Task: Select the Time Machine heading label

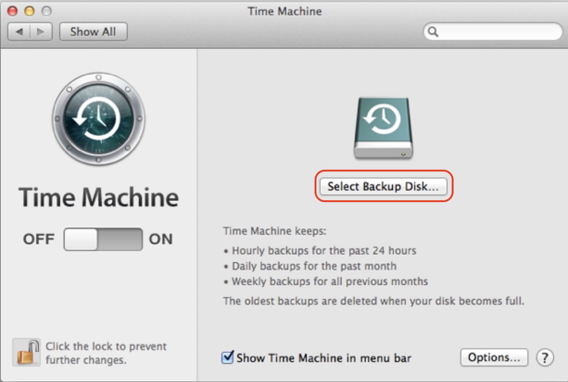Action: 99,197
